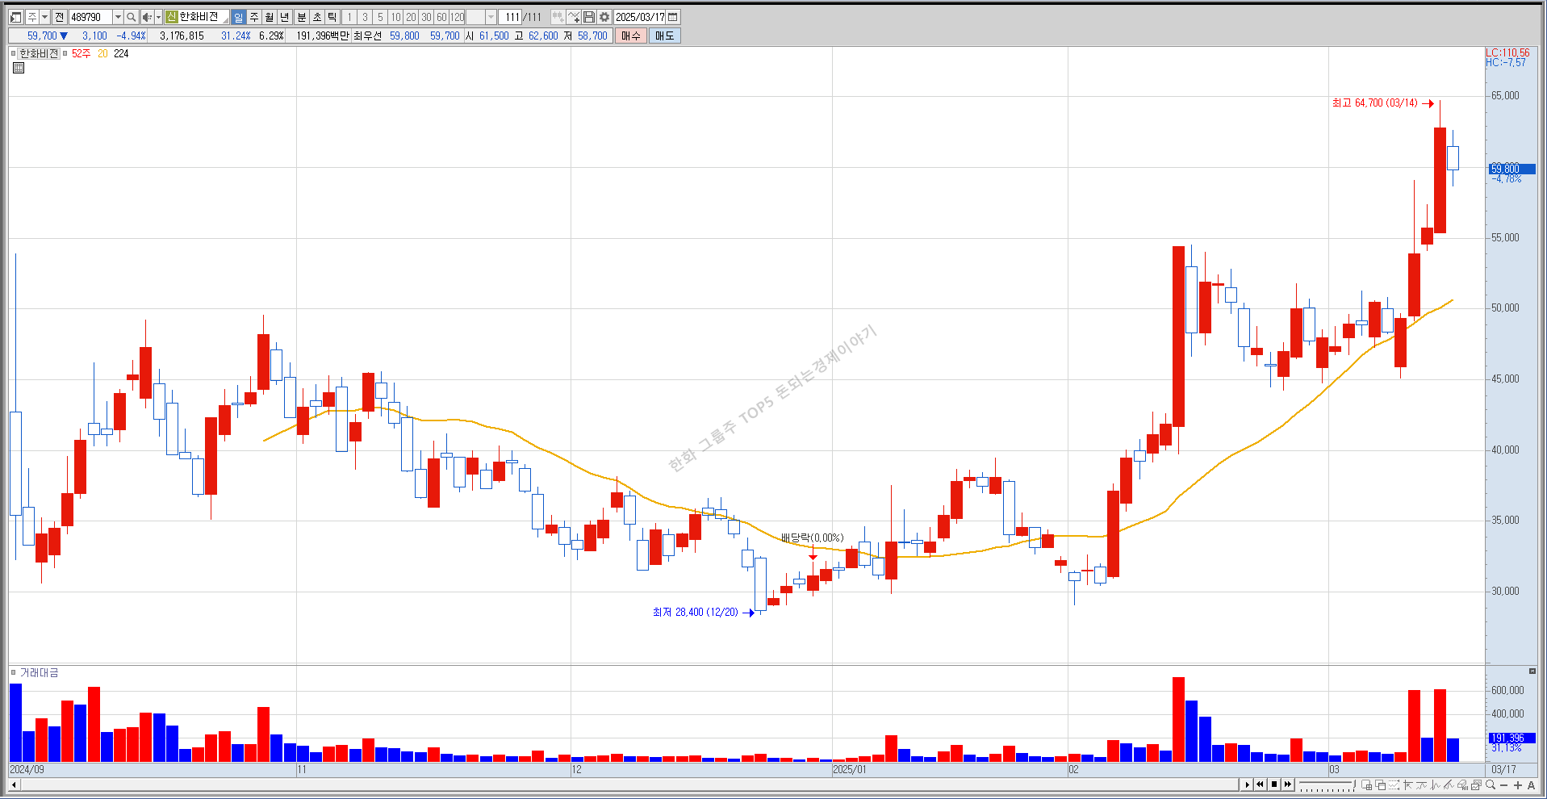Select the 틱 (tick) period toggle

[x=332, y=17]
